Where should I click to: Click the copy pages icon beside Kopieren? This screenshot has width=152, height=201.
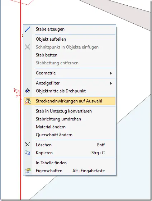[28, 153]
